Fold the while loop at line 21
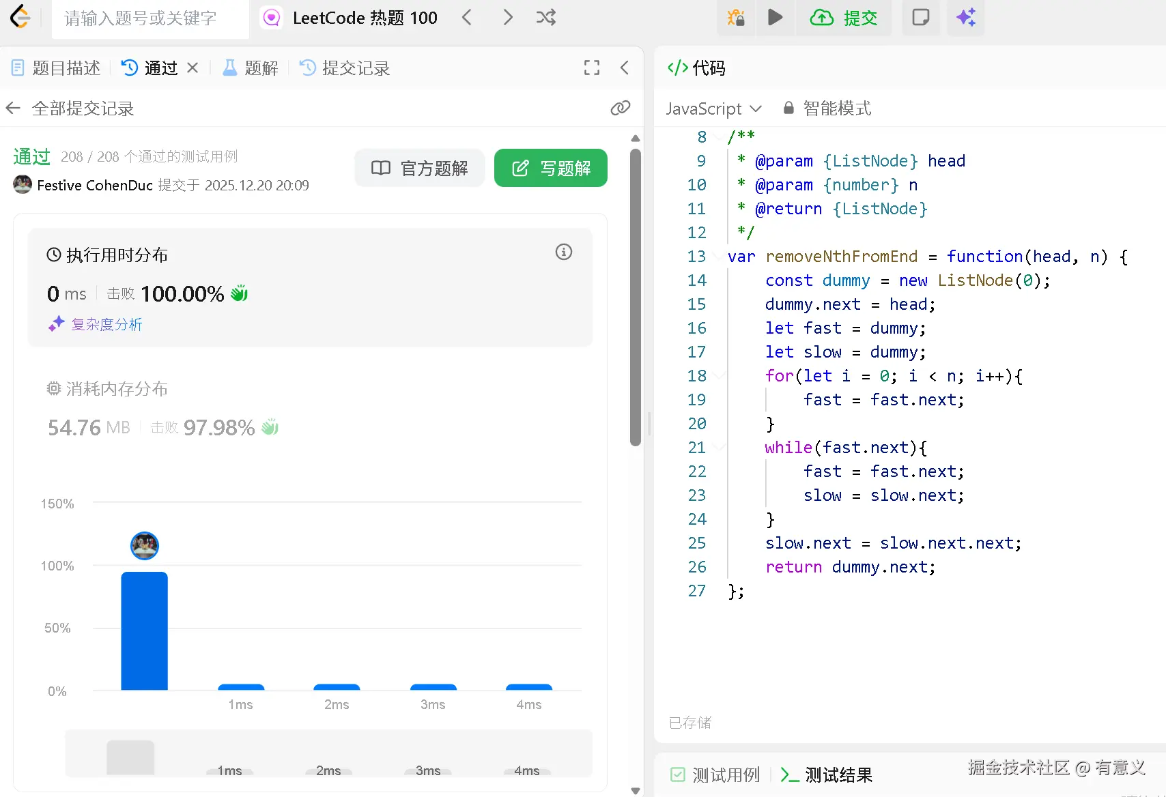Image resolution: width=1166 pixels, height=797 pixels. [x=718, y=448]
